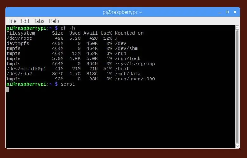
Task: Click the '/mnt/data' mount point
Action: click(128, 74)
